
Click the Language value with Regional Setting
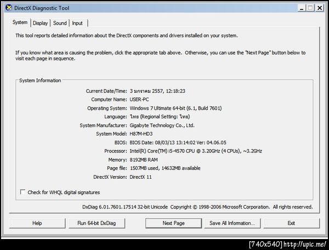point(160,117)
